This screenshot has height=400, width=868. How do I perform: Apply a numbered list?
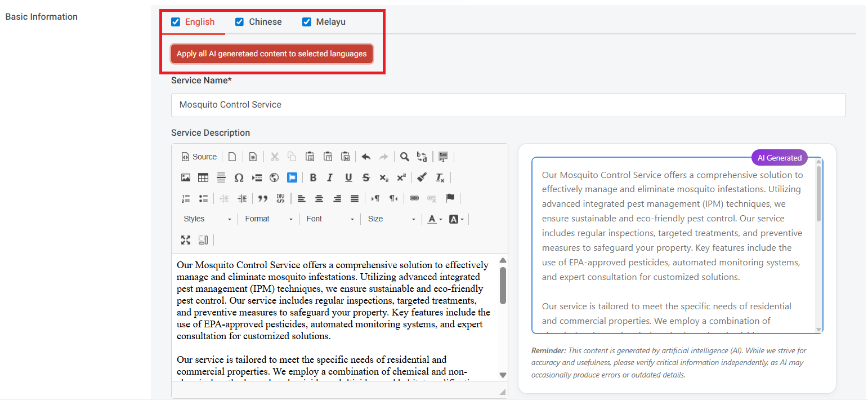point(186,198)
